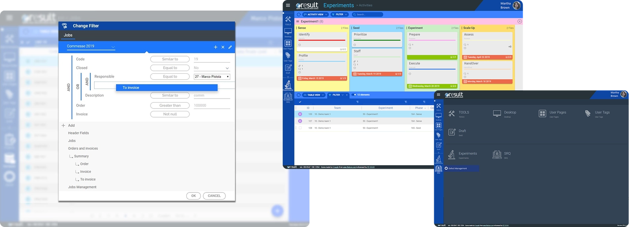Click Order value field showing 100000
The image size is (629, 227).
212,105
